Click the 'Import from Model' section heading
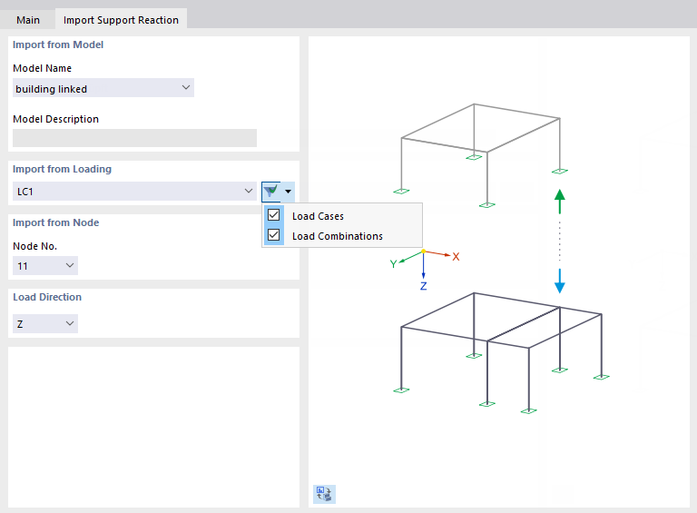This screenshot has width=697, height=513. click(x=58, y=44)
